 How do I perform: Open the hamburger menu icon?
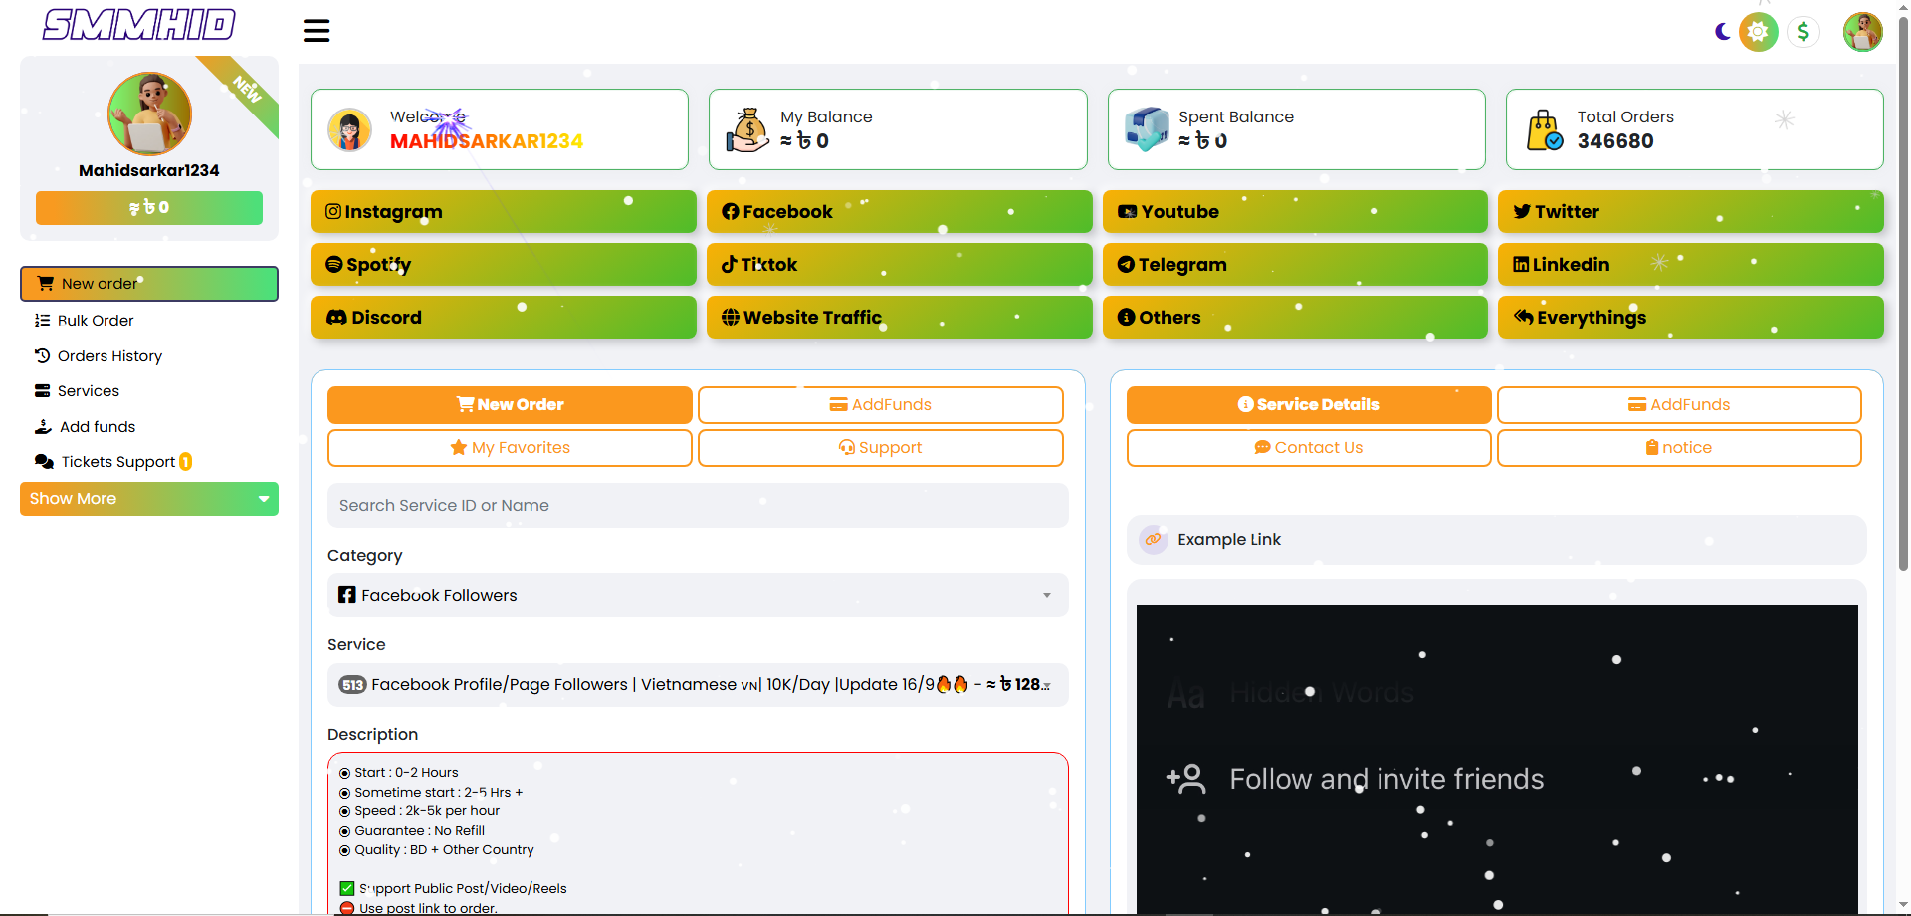pos(317,31)
